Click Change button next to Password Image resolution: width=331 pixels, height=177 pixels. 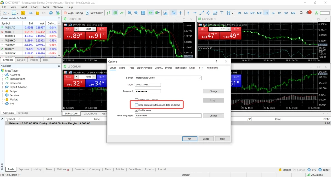[213, 91]
